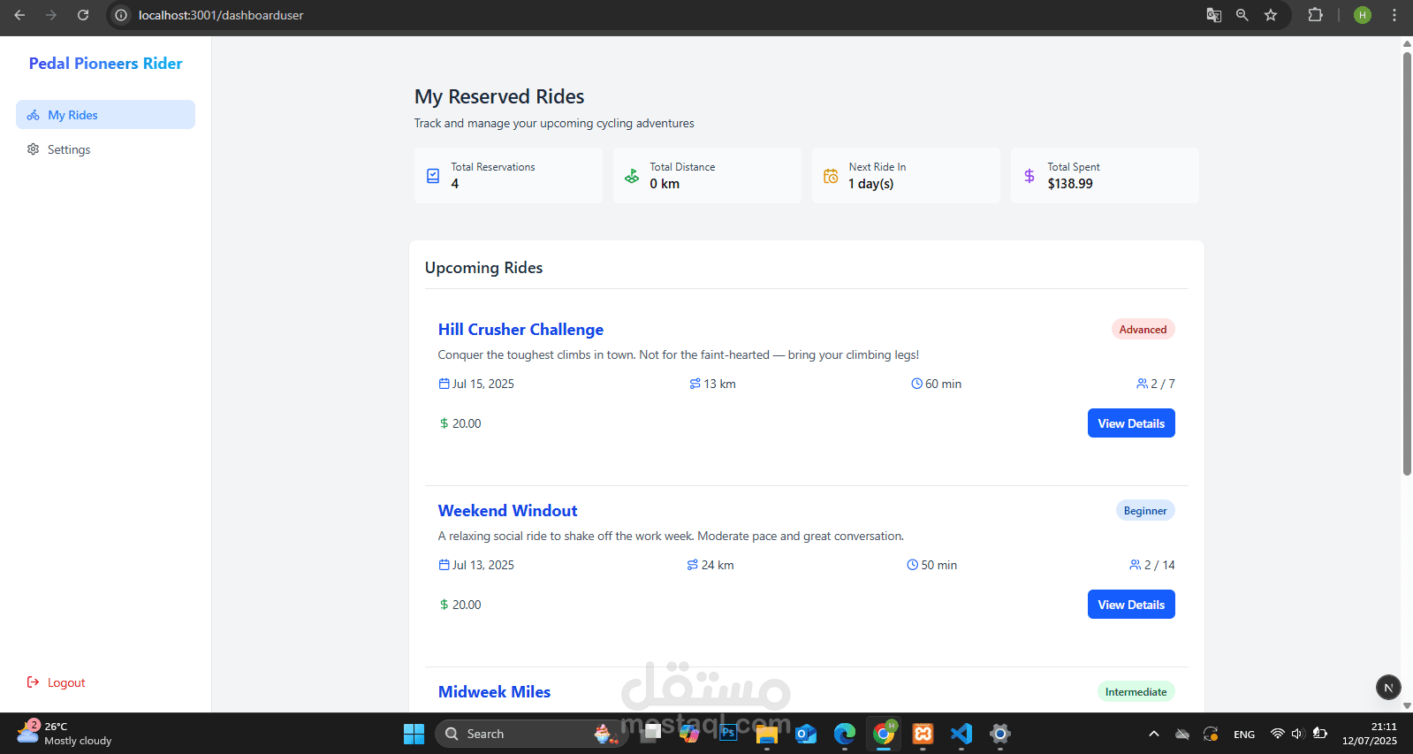Click the Logout link
The height and width of the screenshot is (754, 1413).
point(66,682)
